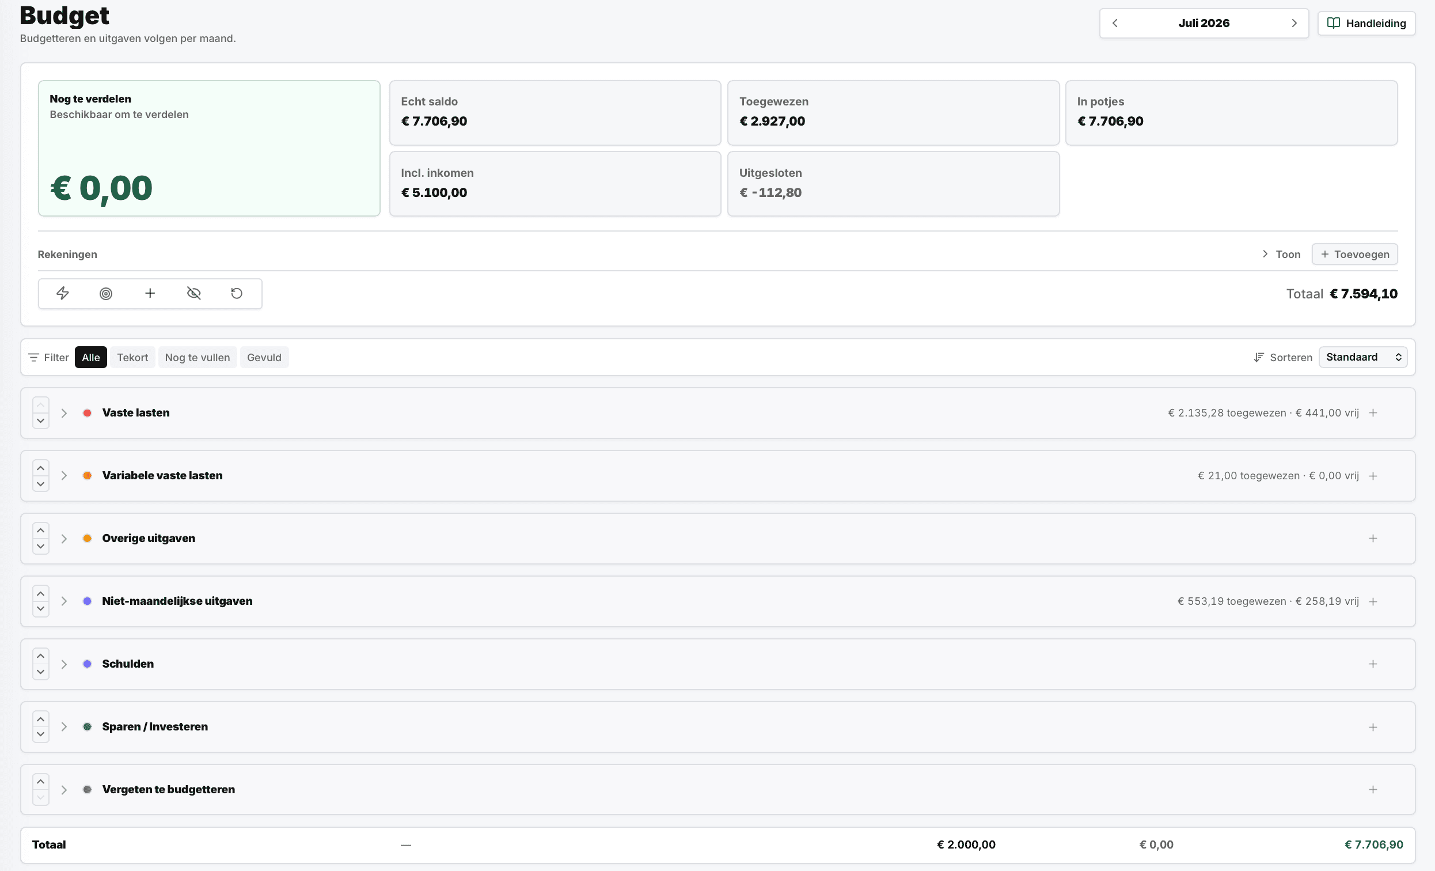
Task: Expand the Overige uitgaven group
Action: 64,539
